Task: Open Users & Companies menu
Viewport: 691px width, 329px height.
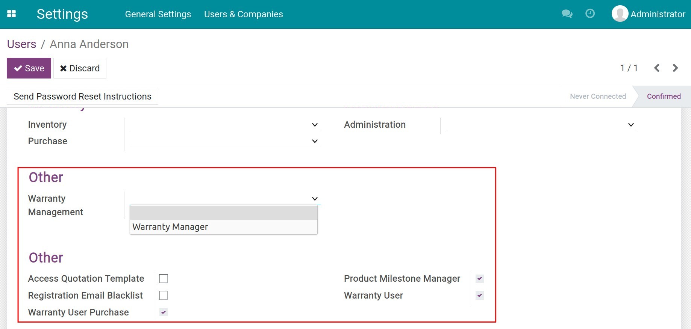Action: (243, 14)
